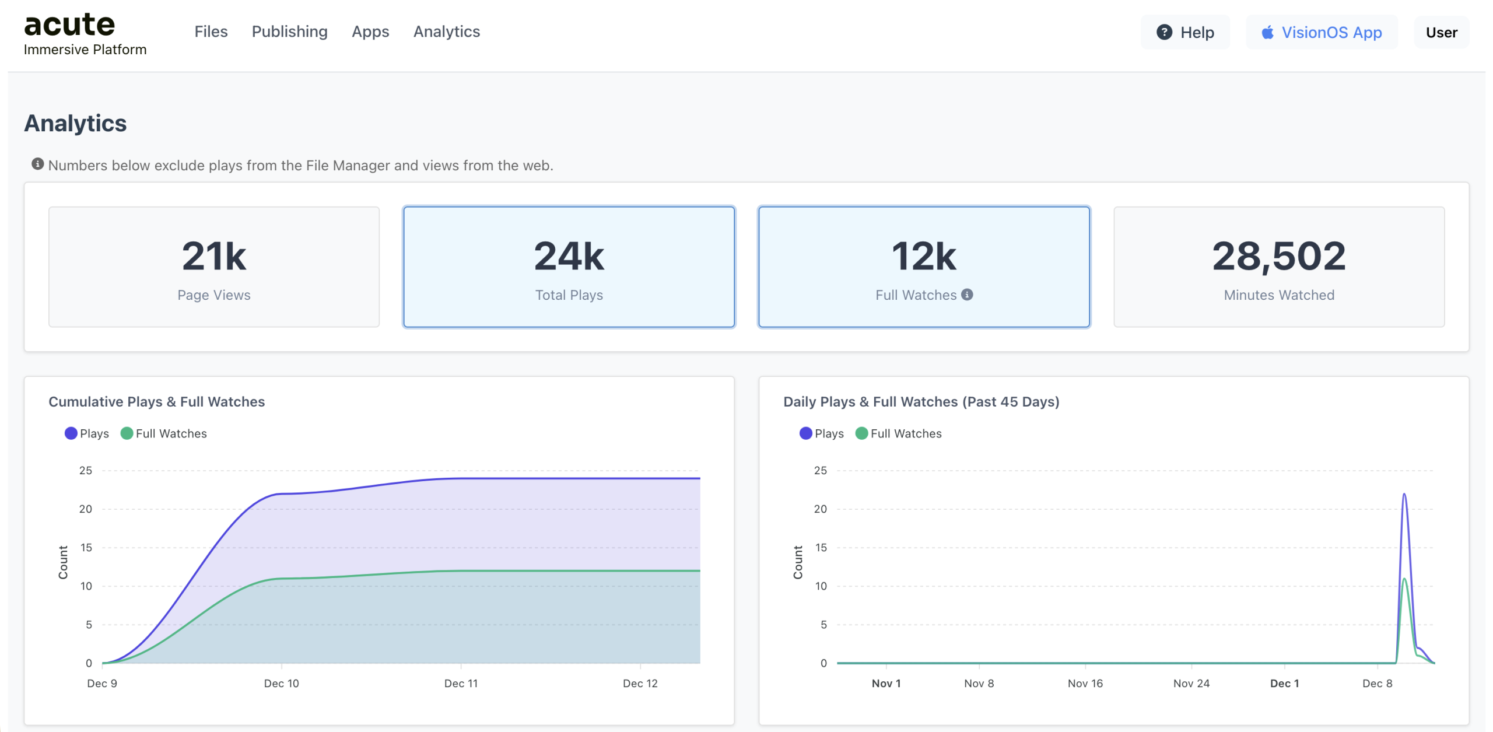Click the Dec 1 label on Daily chart

click(x=1284, y=683)
